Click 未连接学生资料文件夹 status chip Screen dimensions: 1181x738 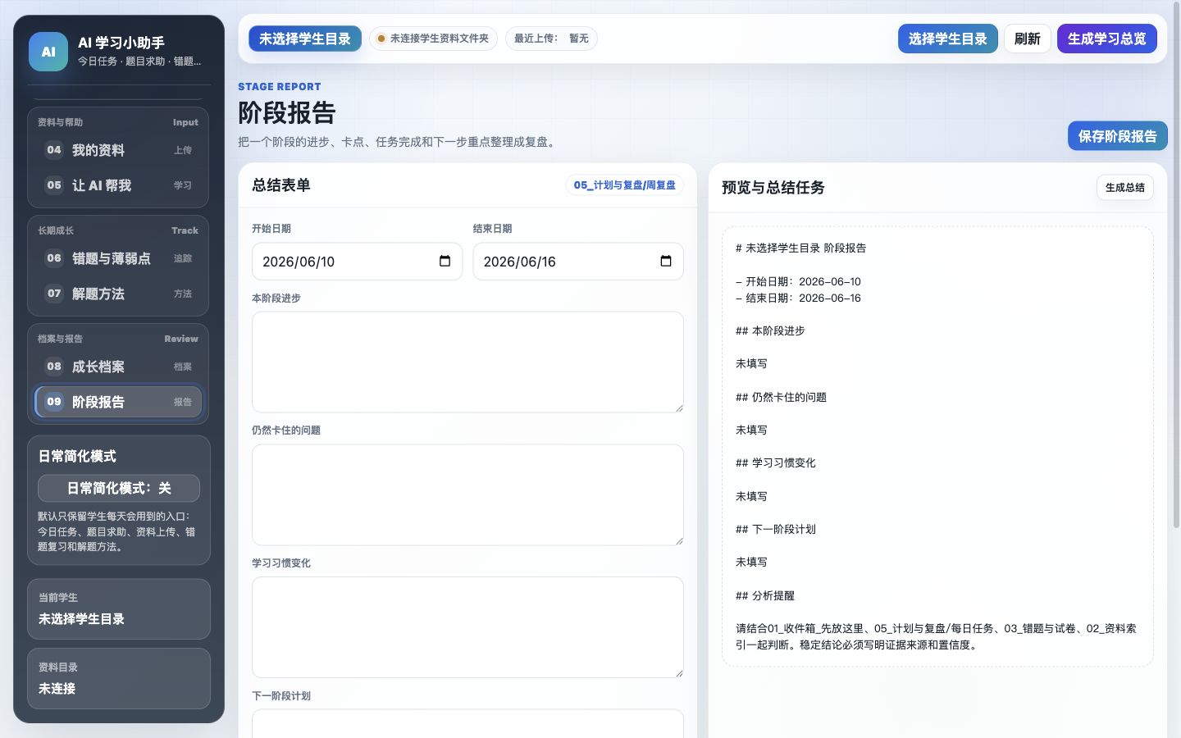click(x=433, y=39)
